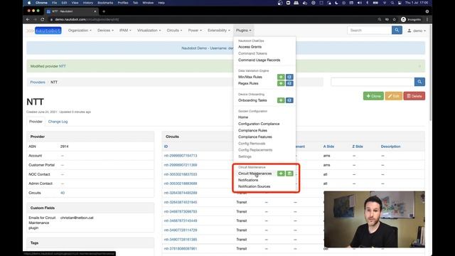Viewport: 455px width, 256px height.
Task: Click the add button beside Circuit Maintenances
Action: [281, 174]
